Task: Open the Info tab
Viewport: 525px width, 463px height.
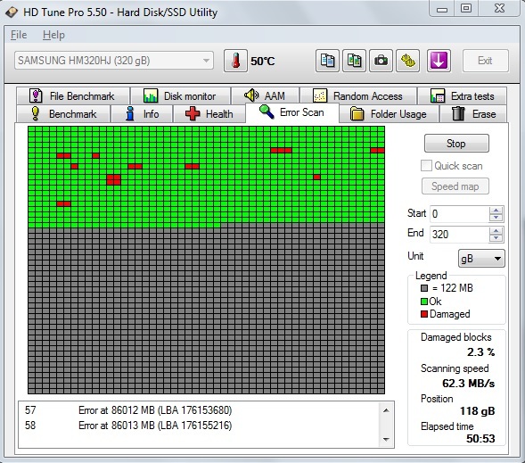Action: point(142,114)
